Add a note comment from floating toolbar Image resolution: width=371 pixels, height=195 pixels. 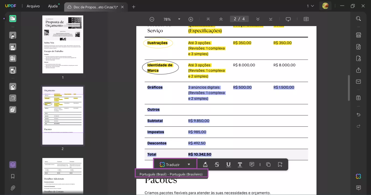(252, 165)
